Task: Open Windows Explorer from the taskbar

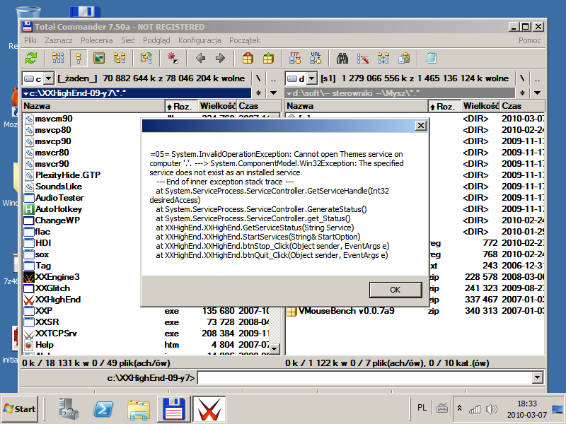Action: pyautogui.click(x=139, y=410)
